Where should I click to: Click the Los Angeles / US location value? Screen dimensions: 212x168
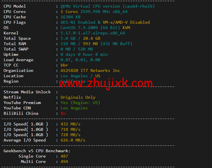pyautogui.click(x=80, y=76)
